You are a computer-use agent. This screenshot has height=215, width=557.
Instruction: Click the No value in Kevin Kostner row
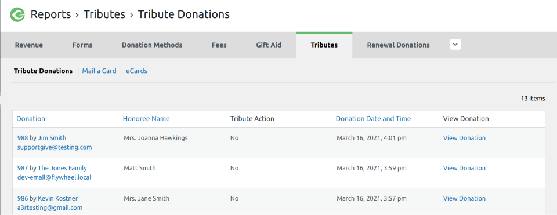(234, 198)
